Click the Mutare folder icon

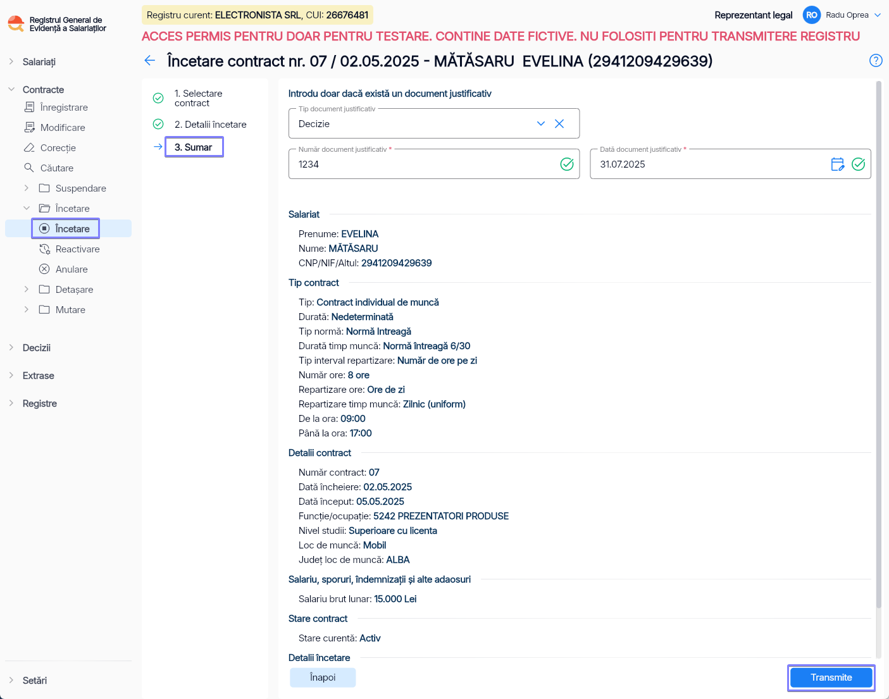click(44, 309)
